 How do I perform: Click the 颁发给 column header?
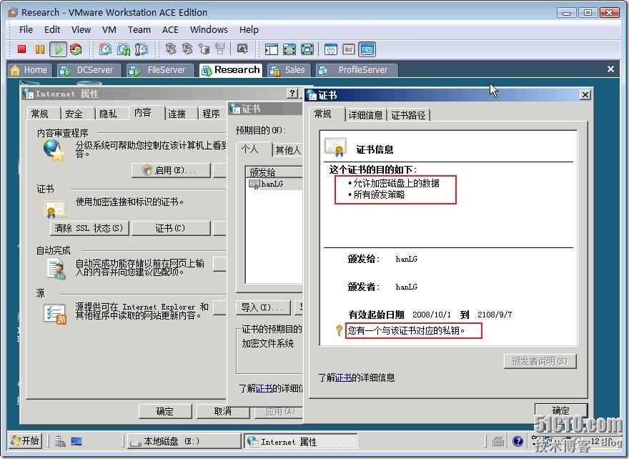pyautogui.click(x=274, y=172)
